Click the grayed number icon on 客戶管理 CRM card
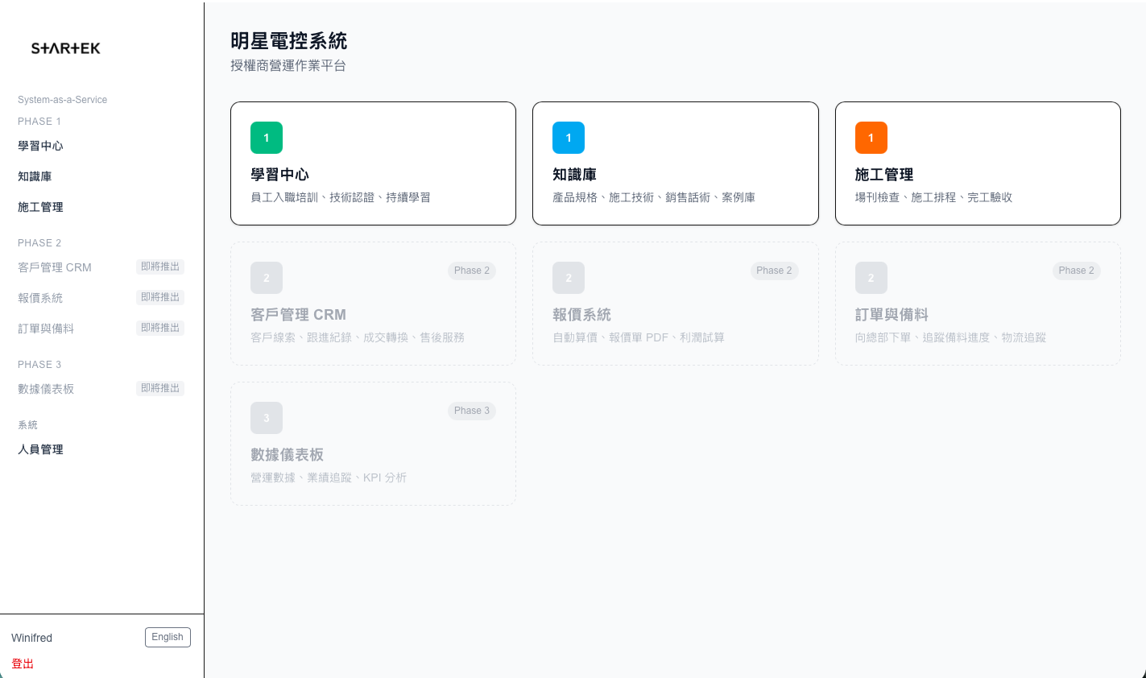This screenshot has width=1146, height=678. (267, 278)
